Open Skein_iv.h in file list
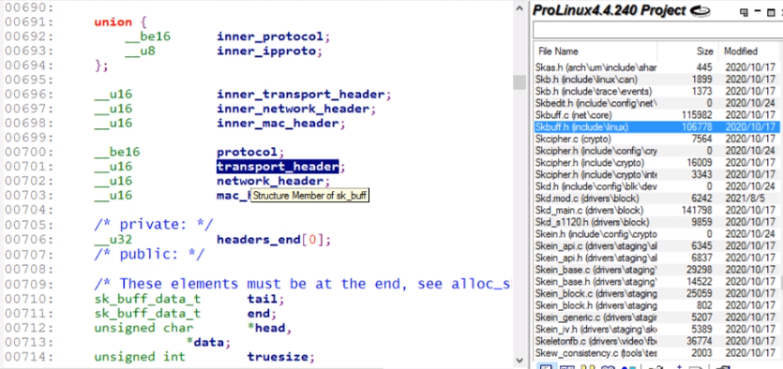This screenshot has height=369, width=783. tap(656, 329)
